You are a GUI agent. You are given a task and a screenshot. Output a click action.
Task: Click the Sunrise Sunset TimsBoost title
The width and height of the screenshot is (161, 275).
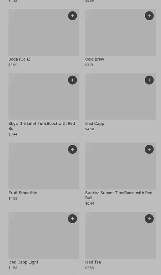[x=118, y=195]
